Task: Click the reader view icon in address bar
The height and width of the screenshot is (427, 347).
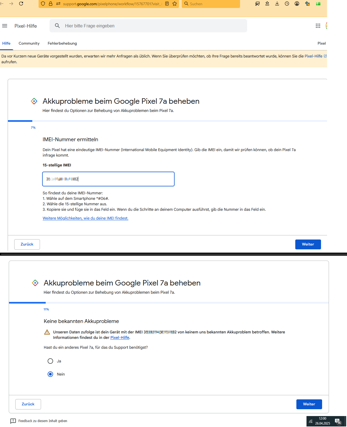Action: point(167,4)
